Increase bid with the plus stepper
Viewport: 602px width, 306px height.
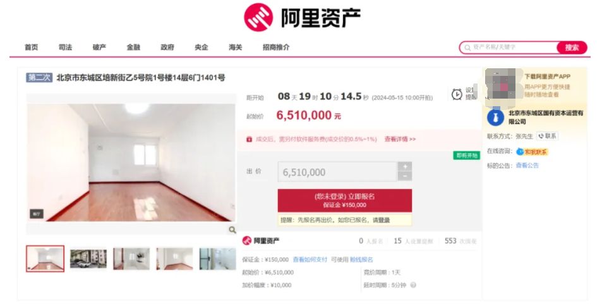point(405,166)
